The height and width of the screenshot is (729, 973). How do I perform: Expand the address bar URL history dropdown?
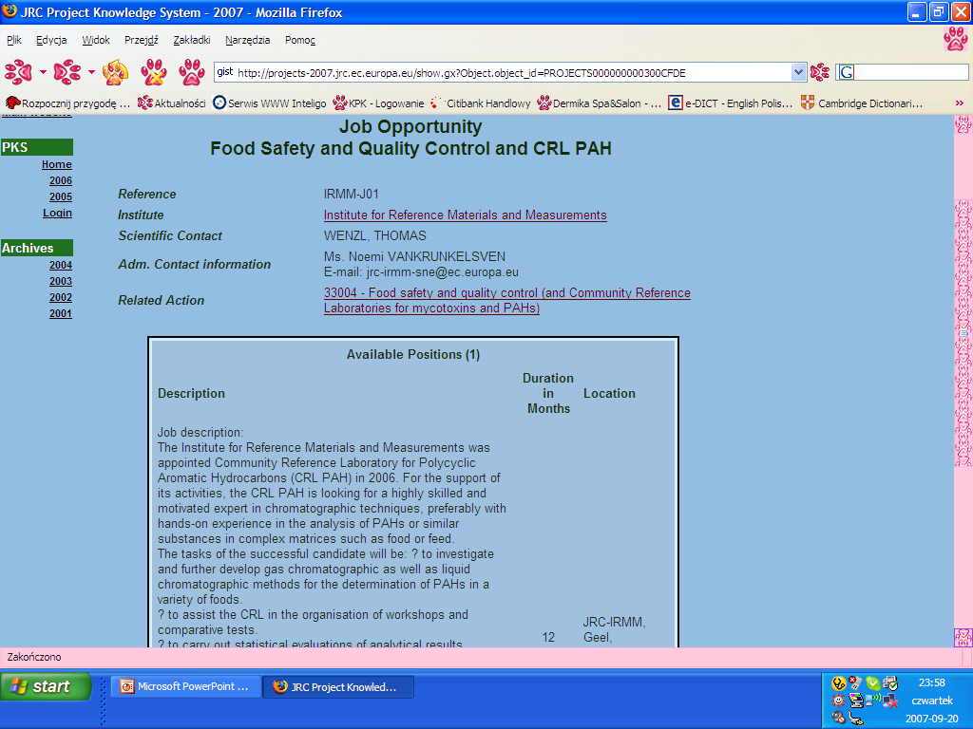tap(798, 72)
